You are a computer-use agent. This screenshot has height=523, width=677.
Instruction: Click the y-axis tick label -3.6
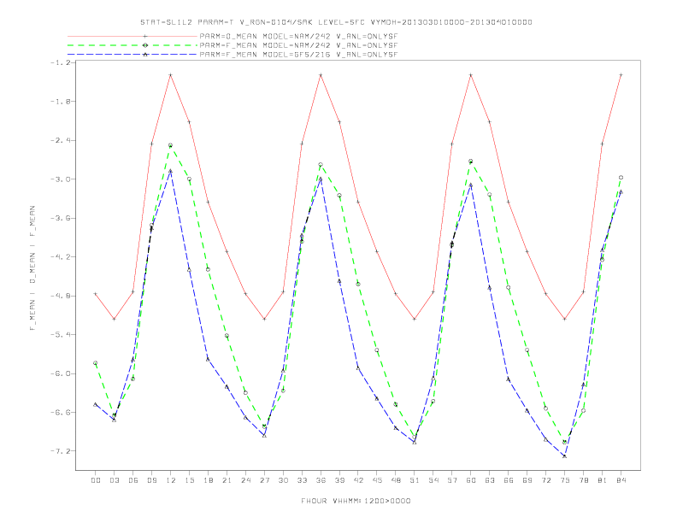pyautogui.click(x=61, y=218)
